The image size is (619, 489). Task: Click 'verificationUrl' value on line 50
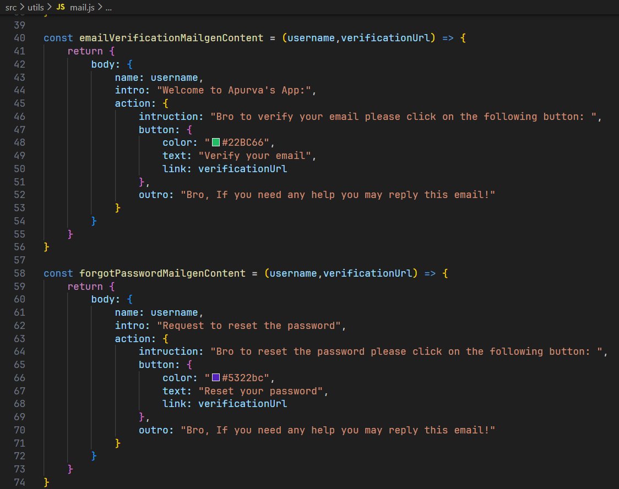click(243, 169)
